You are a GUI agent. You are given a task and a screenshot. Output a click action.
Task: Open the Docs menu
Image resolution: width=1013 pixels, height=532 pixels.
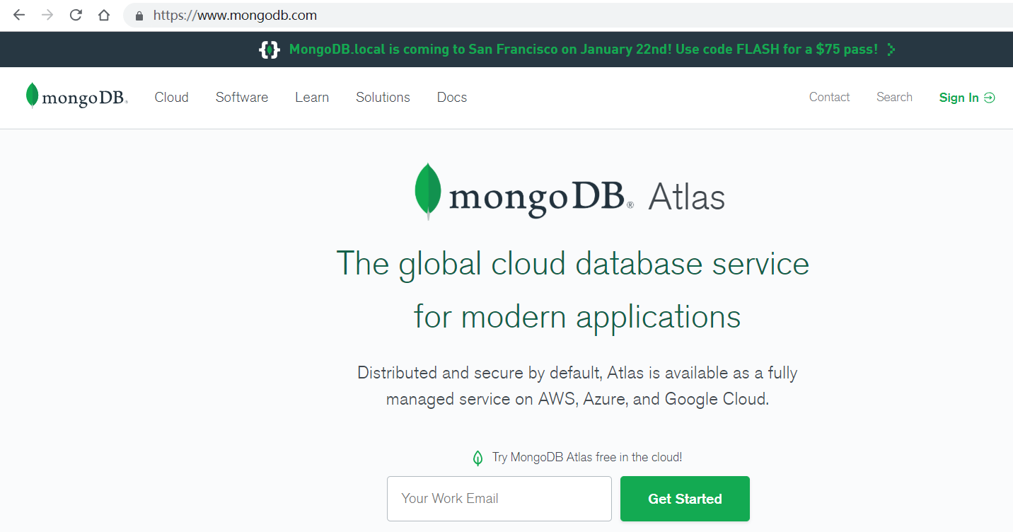[x=452, y=97]
